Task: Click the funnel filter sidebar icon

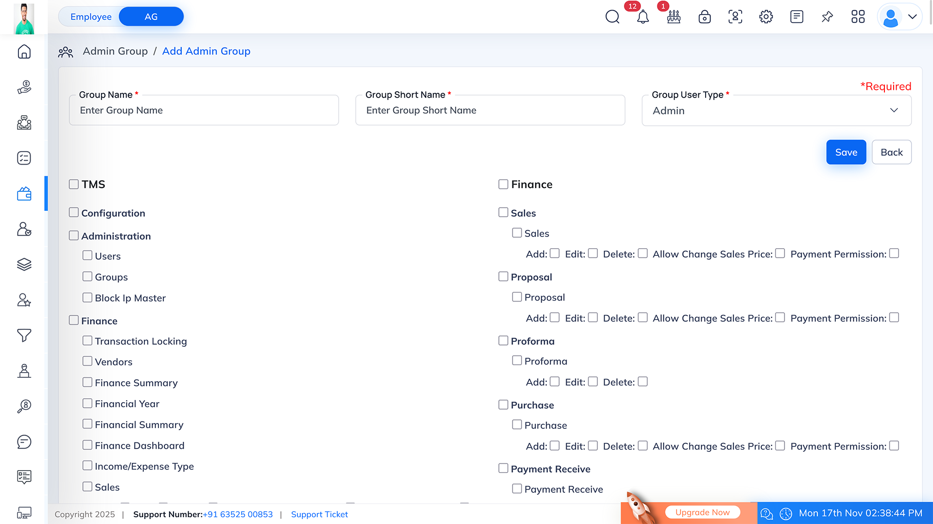Action: click(x=24, y=335)
